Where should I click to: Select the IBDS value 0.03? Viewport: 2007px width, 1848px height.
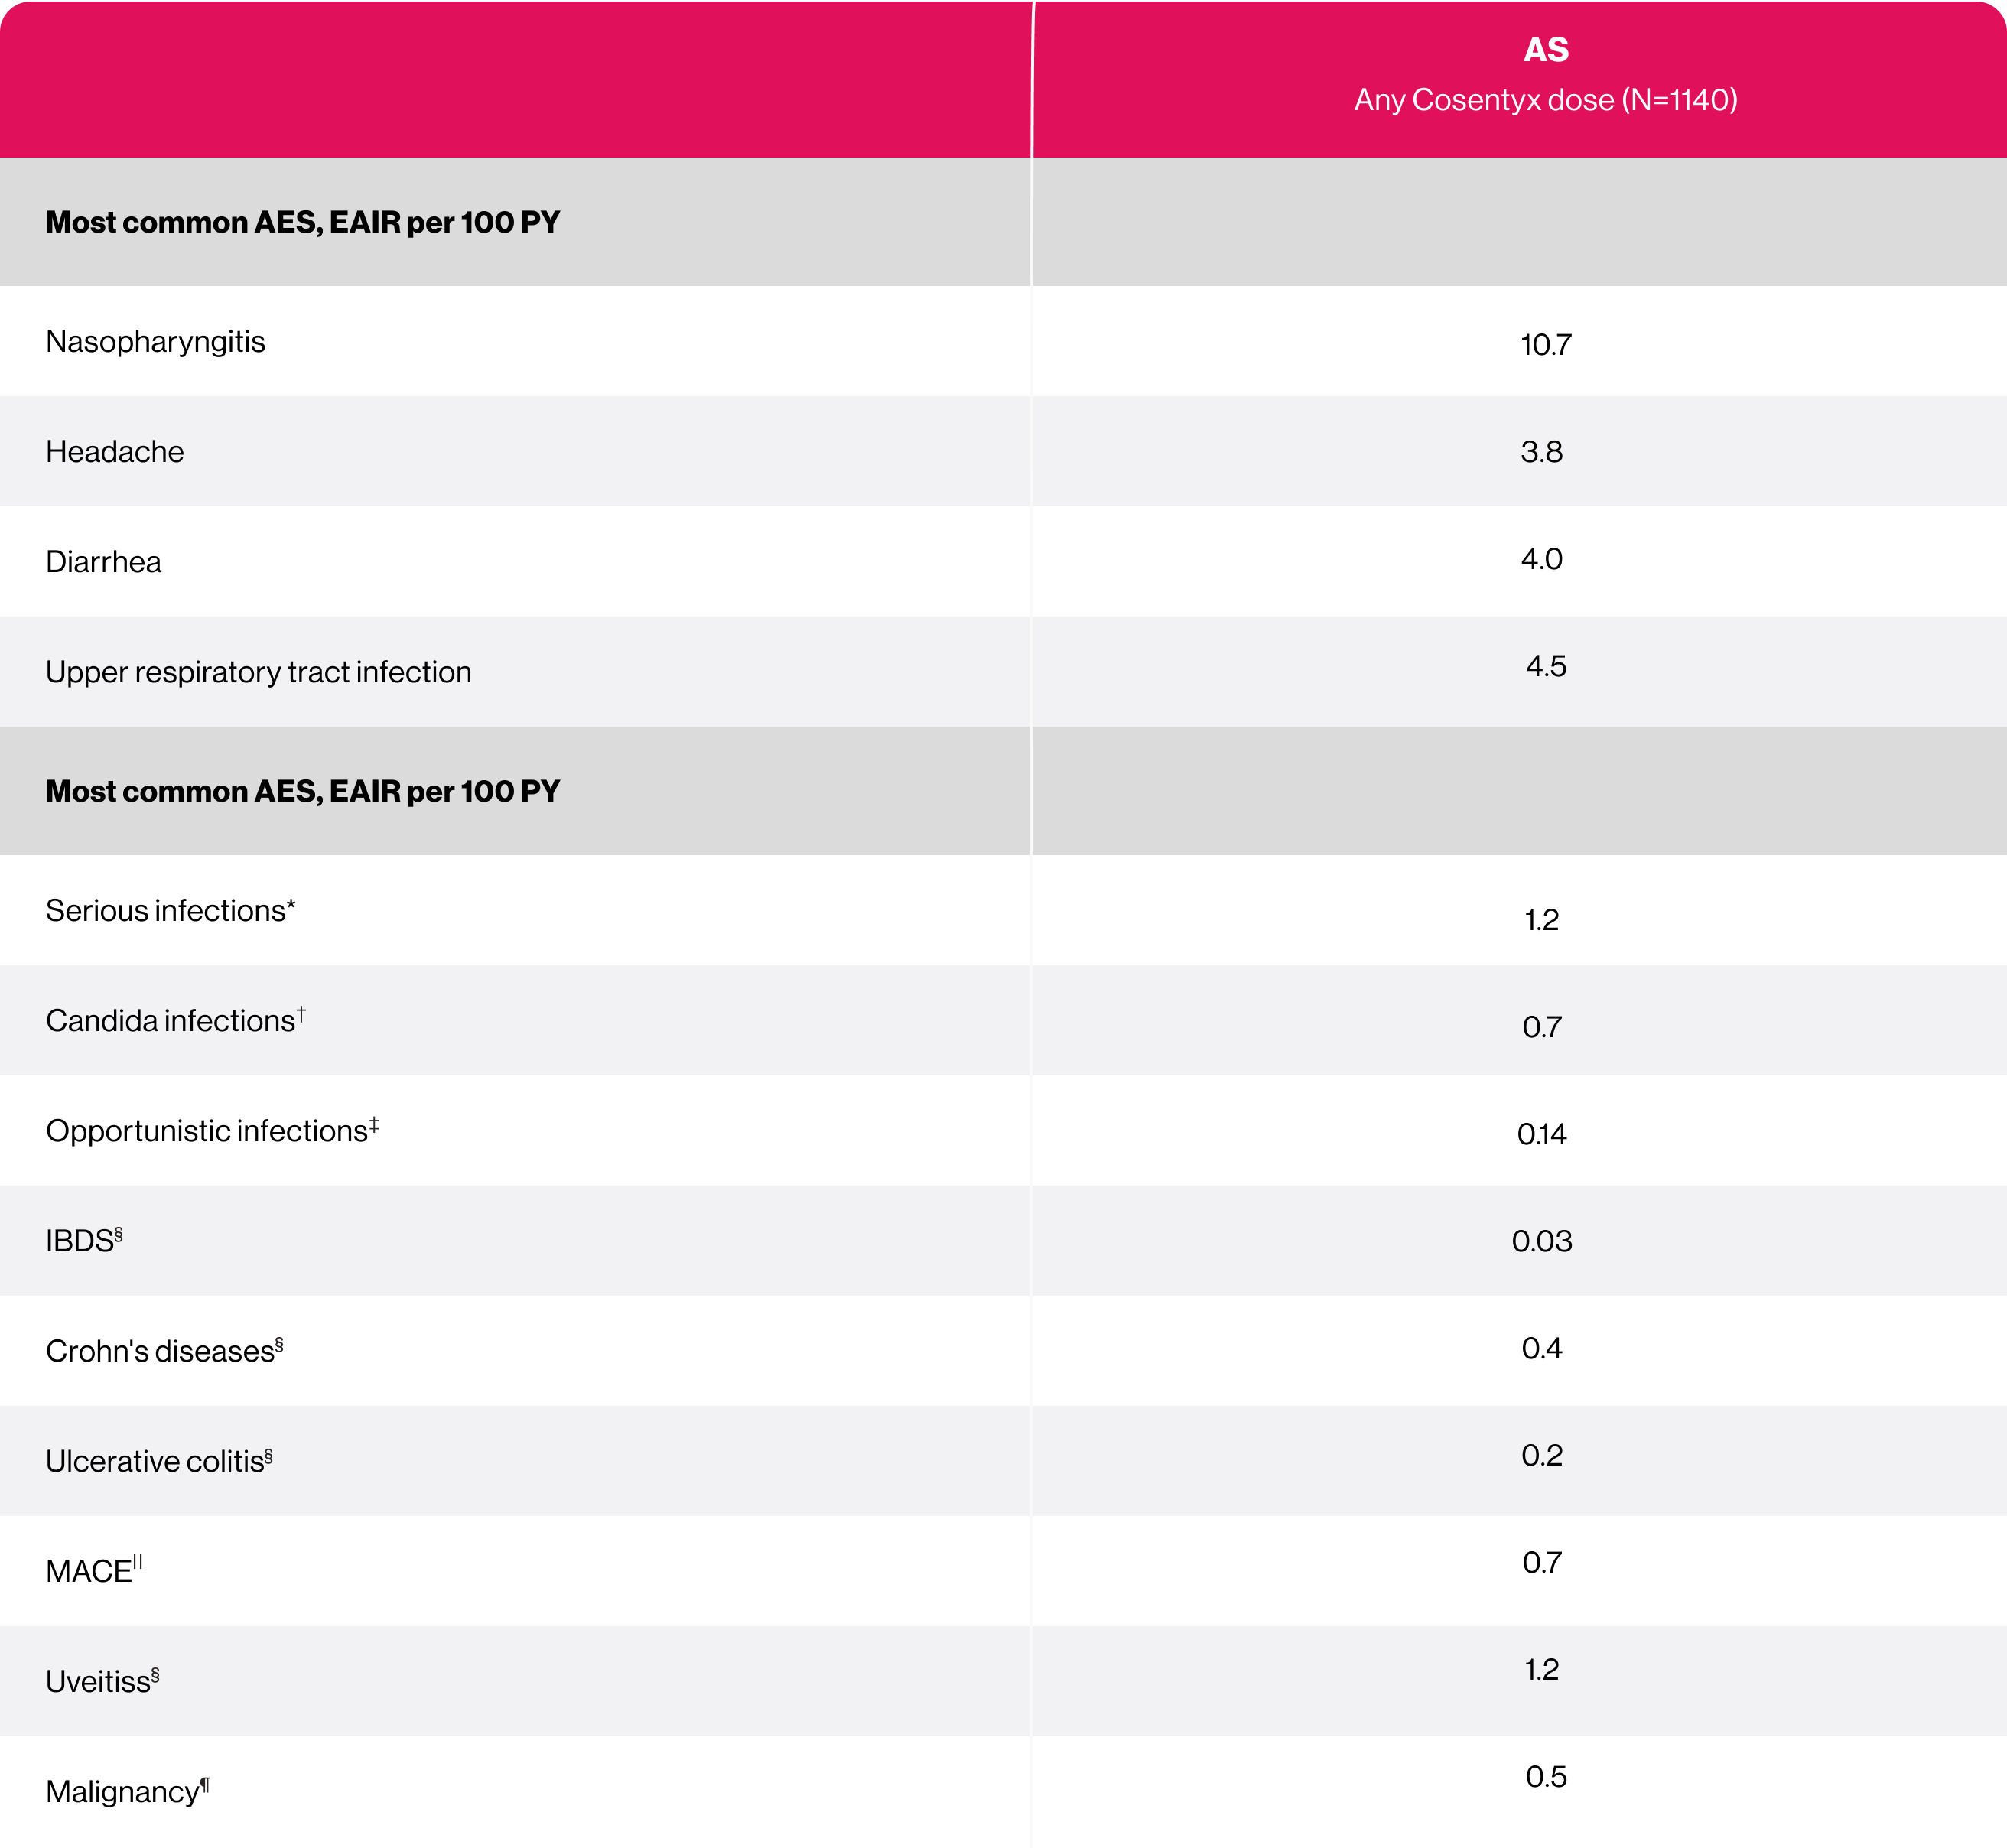point(1541,1241)
